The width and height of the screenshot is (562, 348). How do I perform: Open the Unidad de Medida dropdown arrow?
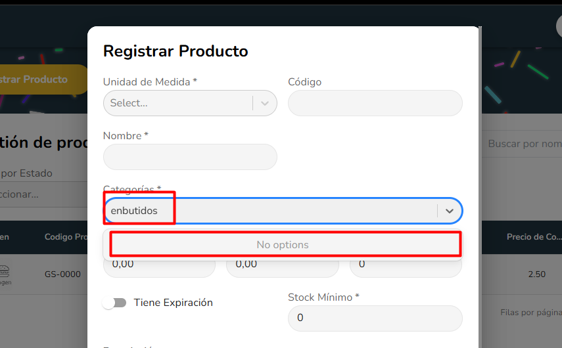pos(265,103)
